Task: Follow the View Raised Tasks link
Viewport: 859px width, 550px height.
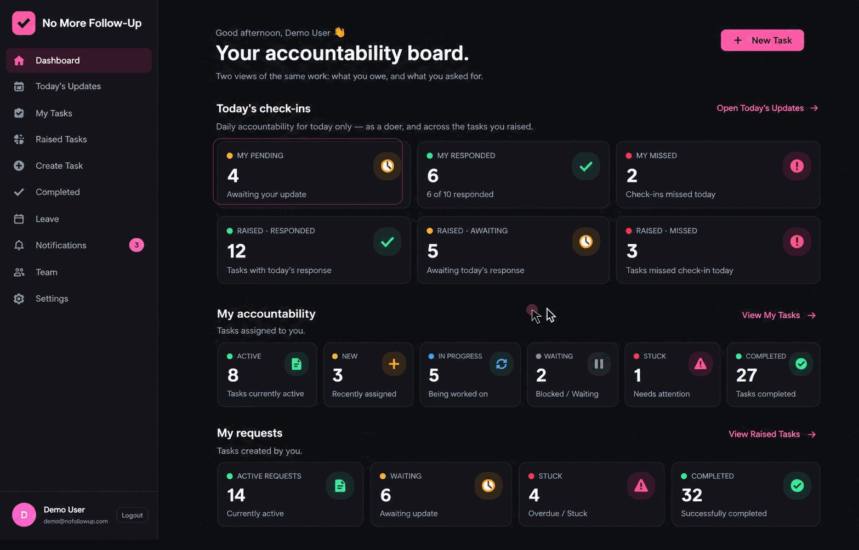Action: click(772, 434)
